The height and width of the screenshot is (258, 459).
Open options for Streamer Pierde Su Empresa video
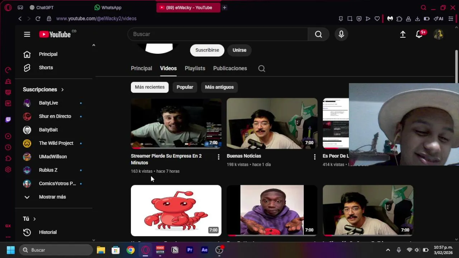[x=218, y=157]
